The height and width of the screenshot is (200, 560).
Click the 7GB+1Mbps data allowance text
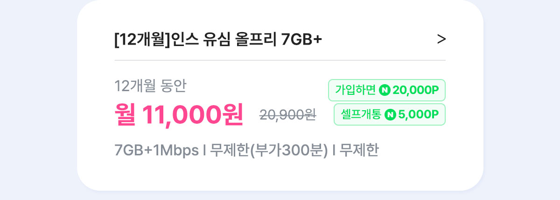click(x=156, y=151)
